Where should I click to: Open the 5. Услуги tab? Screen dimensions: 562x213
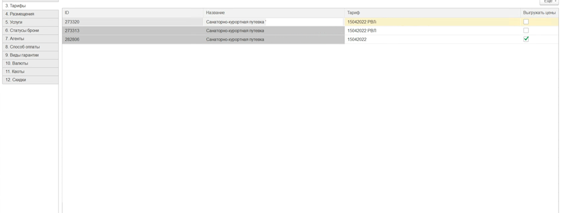pyautogui.click(x=30, y=22)
